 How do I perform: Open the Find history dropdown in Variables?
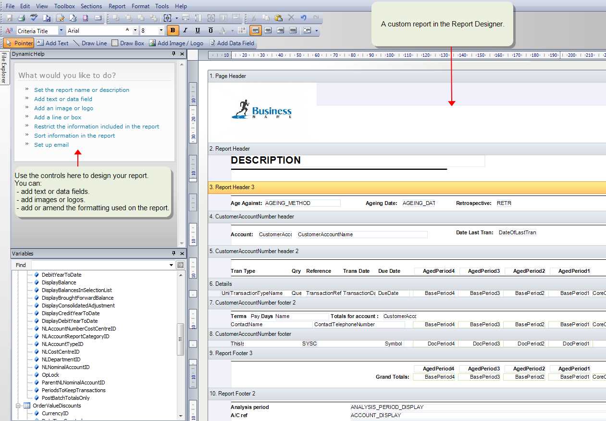pyautogui.click(x=172, y=265)
